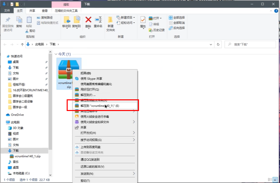Choose Share with Skype menu entry
This screenshot has height=183, width=280.
point(105,79)
